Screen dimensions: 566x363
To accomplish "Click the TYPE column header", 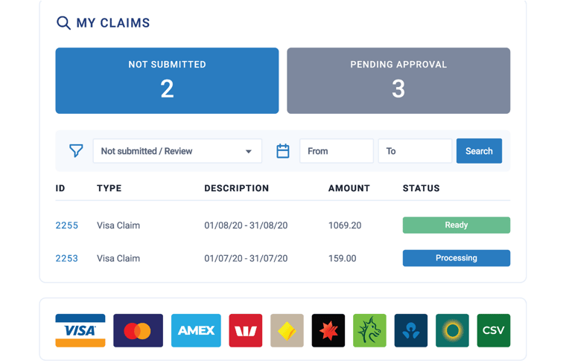I will click(109, 188).
